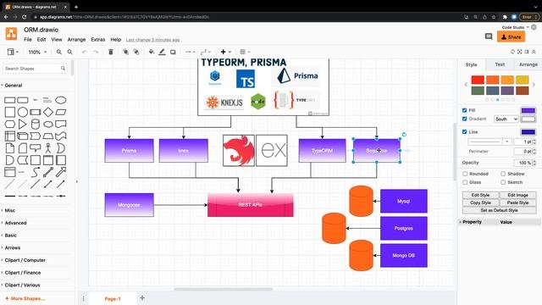Select the actor stick figure shape
Image resolution: width=542 pixels, height=305 pixels.
tap(48, 148)
